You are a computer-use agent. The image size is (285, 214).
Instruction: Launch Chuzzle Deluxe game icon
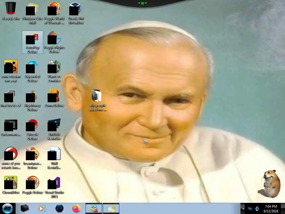pyautogui.click(x=32, y=129)
